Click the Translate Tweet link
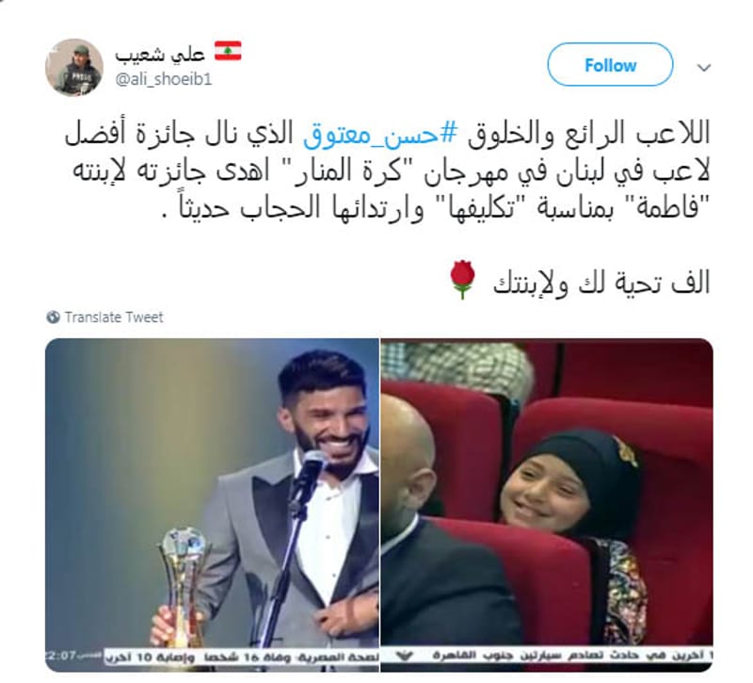The image size is (753, 683). (114, 317)
